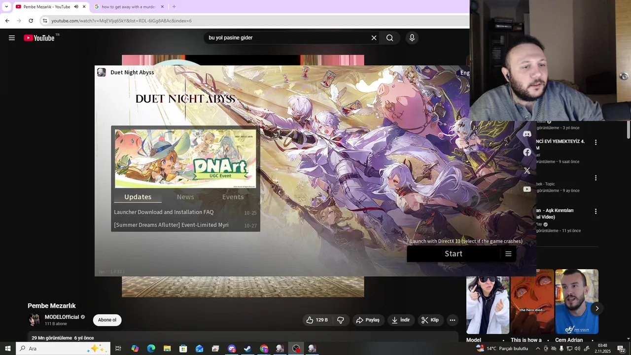
Task: Open File Explorer from taskbar
Action: [167, 349]
